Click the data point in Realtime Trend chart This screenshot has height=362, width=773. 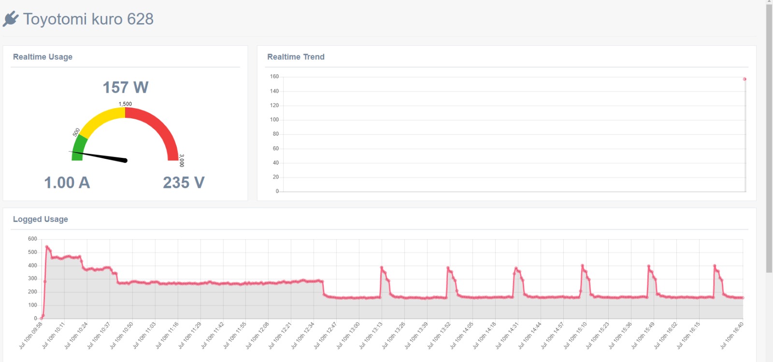point(744,79)
